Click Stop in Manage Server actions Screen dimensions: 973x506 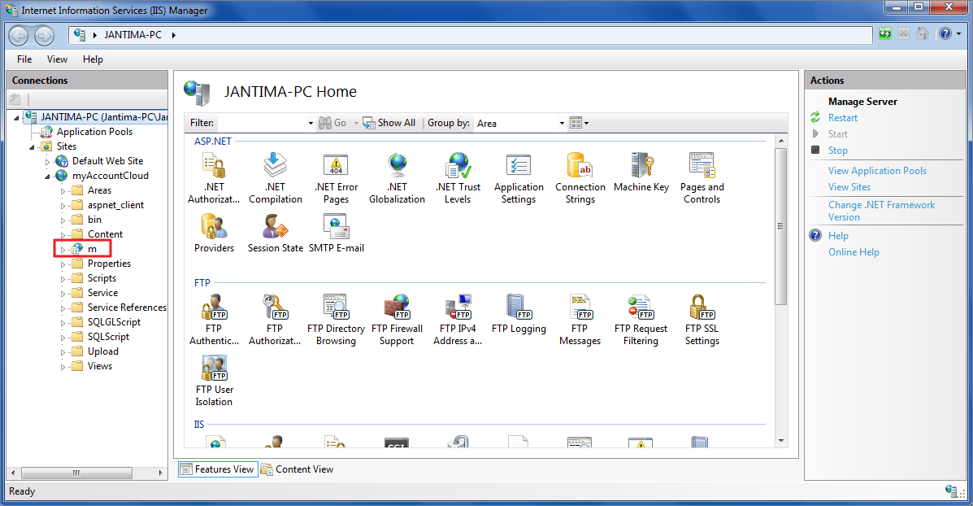[x=838, y=150]
